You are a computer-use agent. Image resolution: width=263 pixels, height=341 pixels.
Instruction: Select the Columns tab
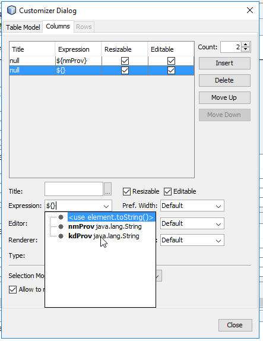coord(58,27)
